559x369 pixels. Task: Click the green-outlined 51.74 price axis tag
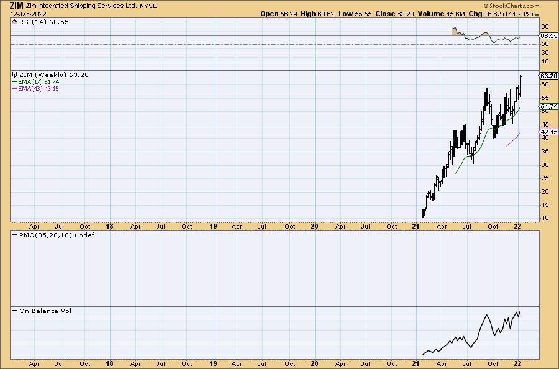tap(548, 107)
